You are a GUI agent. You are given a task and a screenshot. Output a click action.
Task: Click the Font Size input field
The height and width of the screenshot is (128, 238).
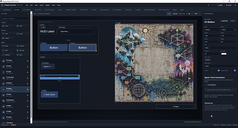[x=212, y=54]
